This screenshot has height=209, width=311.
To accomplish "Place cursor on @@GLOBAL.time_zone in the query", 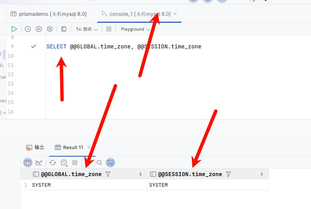I will tap(100, 46).
